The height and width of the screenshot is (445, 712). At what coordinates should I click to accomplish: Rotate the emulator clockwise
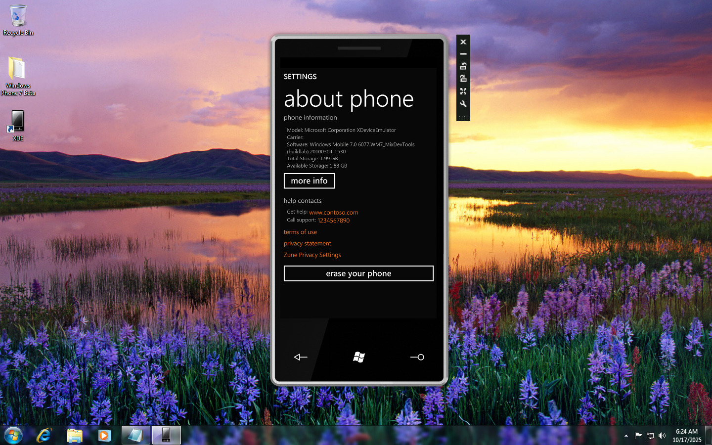pos(463,79)
